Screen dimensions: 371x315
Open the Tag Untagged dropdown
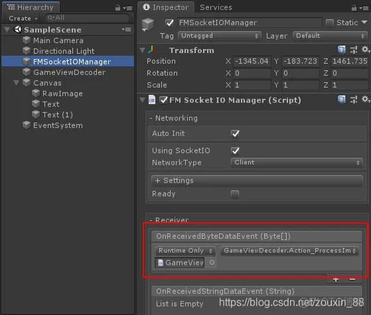220,36
